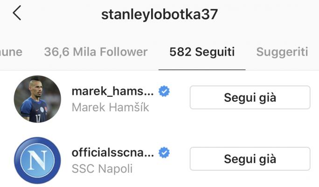The width and height of the screenshot is (319, 187).
Task: Toggle Segui già button for Marek Hamšík
Action: click(x=250, y=98)
